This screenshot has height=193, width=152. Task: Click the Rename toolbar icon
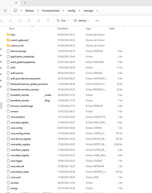coord(29,20)
